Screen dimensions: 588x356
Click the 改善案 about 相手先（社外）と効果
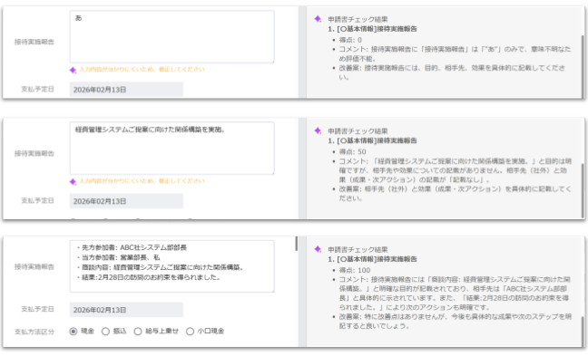(x=455, y=194)
